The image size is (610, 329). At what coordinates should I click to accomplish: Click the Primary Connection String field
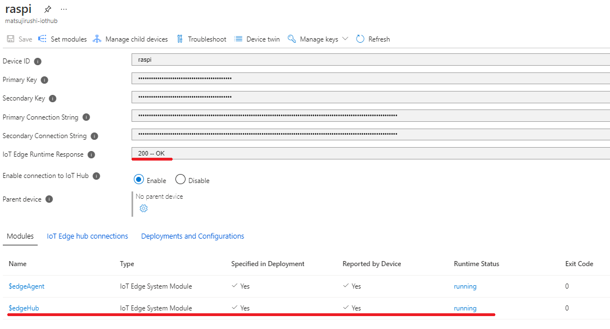(370, 115)
